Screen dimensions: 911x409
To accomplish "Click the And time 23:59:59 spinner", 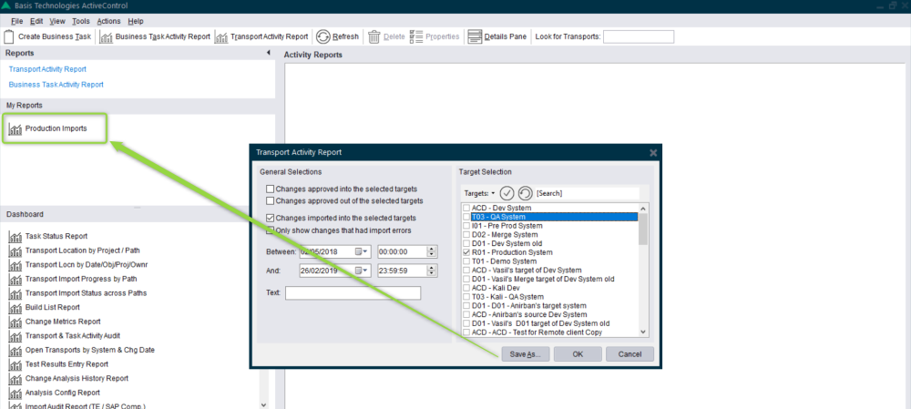I will click(431, 271).
